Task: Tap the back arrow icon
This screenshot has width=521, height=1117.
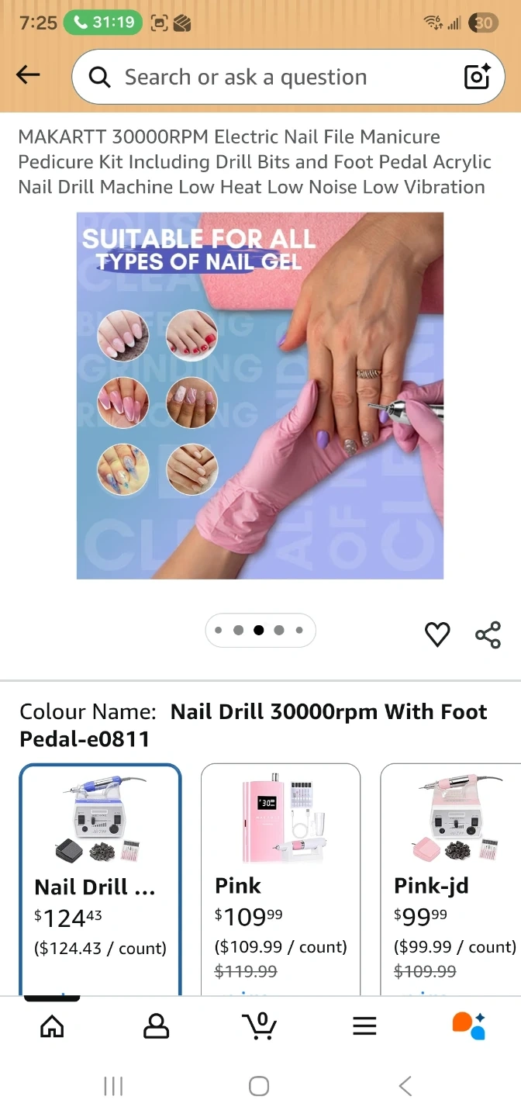Action: (28, 74)
